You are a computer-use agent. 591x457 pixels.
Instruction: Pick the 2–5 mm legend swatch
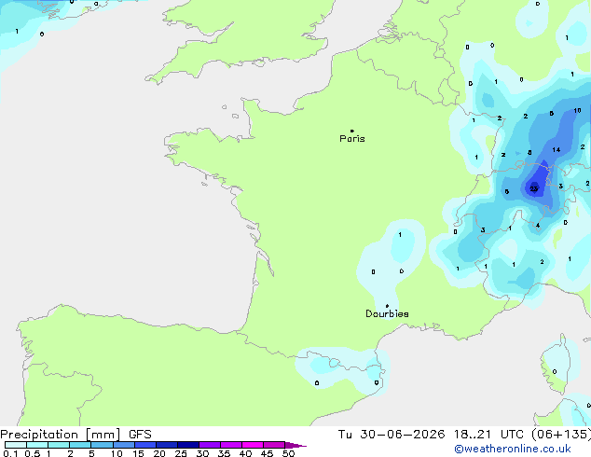(x=80, y=445)
